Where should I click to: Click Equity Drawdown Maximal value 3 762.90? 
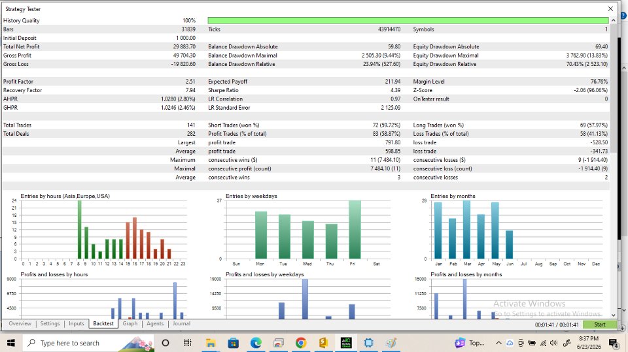pos(587,56)
